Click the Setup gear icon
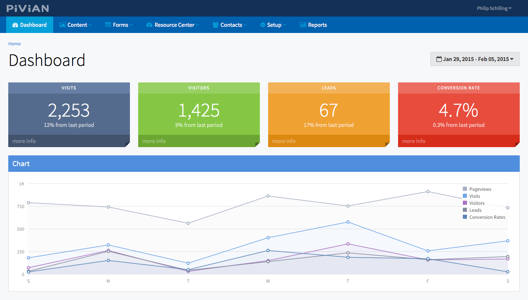The width and height of the screenshot is (528, 300). (263, 25)
